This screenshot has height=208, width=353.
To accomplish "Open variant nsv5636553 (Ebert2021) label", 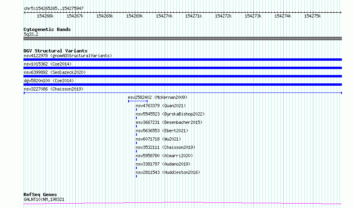I will (x=162, y=131).
